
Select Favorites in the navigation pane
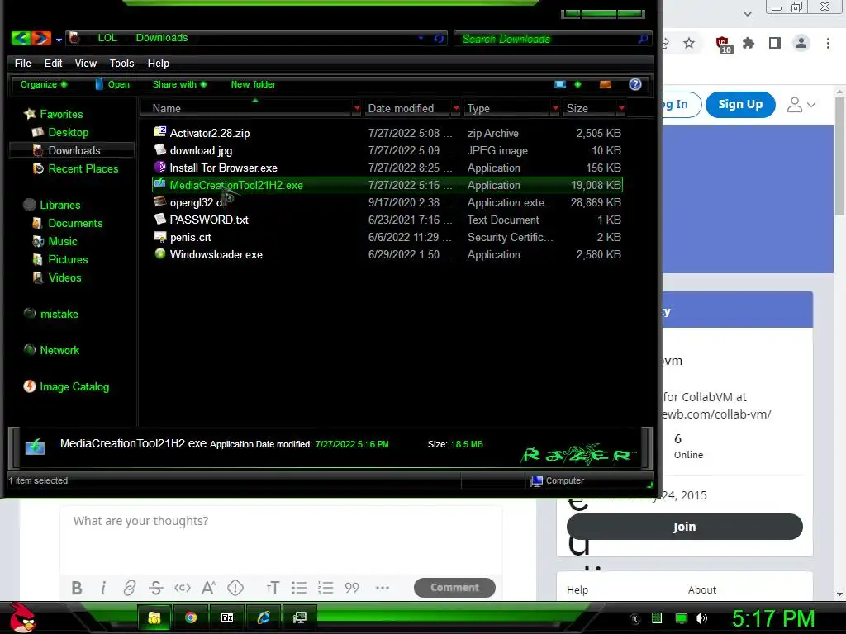tap(61, 114)
